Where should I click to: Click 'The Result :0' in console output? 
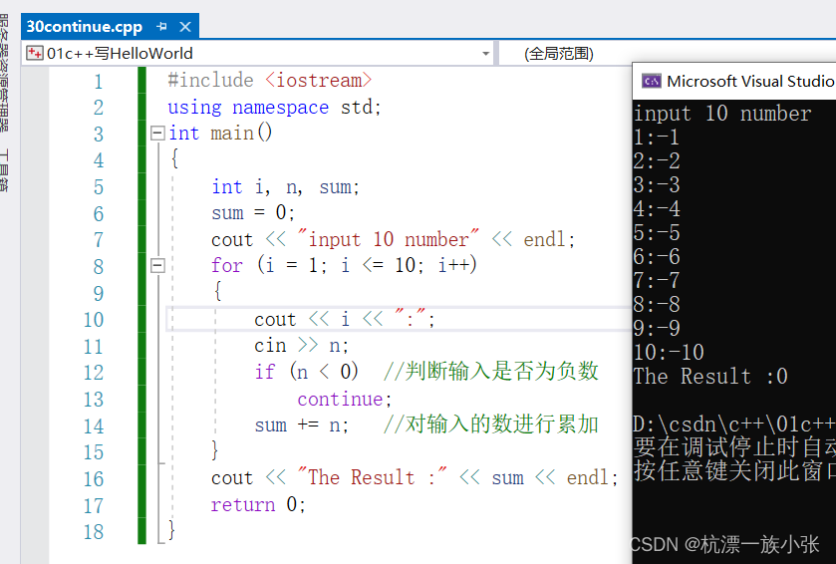coord(710,377)
